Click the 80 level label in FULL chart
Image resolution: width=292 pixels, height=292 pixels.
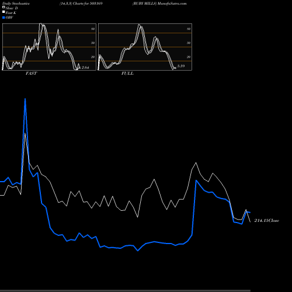(189, 29)
